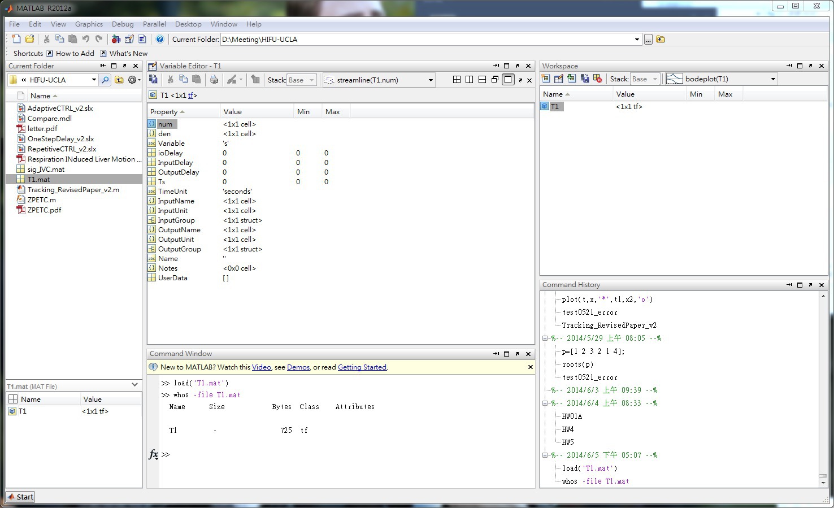834x508 pixels.
Task: Open Stack dropdown in Variable Editor
Action: [301, 80]
